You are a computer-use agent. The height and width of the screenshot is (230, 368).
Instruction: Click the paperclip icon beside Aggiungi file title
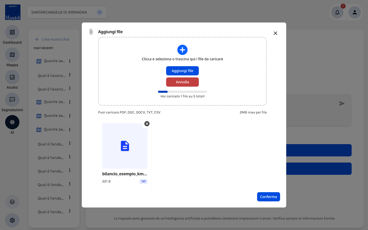91,32
